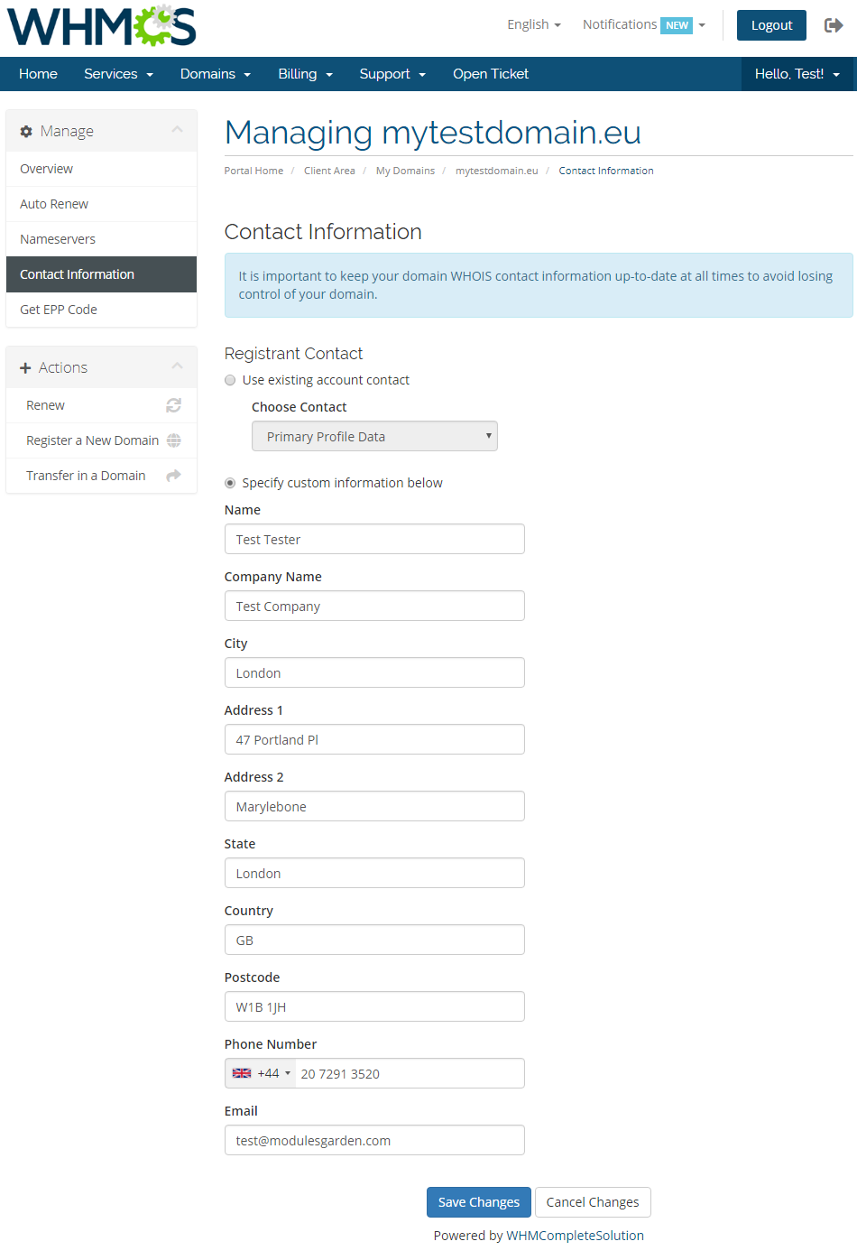Click the Cancel Changes button
Image resolution: width=857 pixels, height=1260 pixels.
pyautogui.click(x=593, y=1202)
